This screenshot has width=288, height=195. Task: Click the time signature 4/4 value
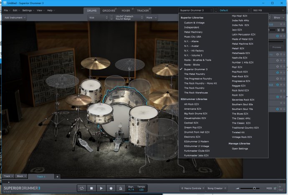click(x=131, y=190)
